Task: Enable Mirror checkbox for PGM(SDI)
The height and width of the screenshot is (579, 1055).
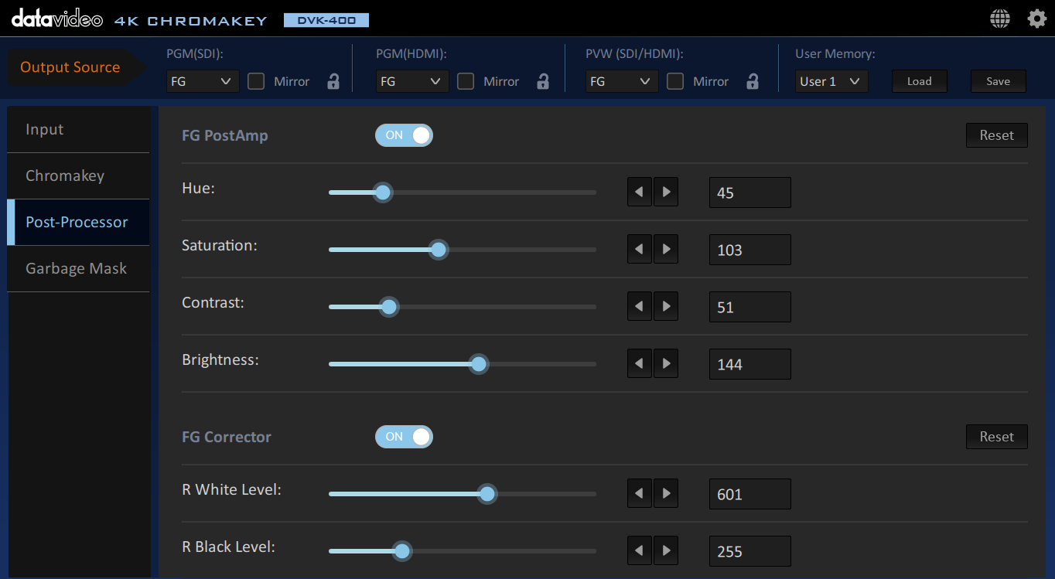Action: click(256, 81)
